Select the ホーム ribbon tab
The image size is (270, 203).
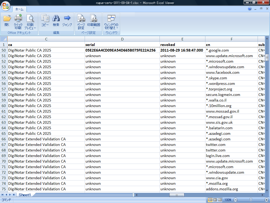(x=19, y=9)
